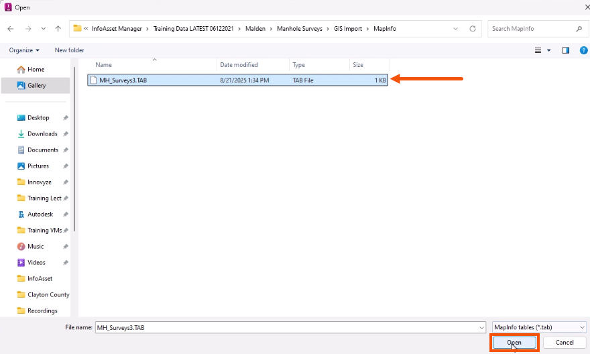590x354 pixels.
Task: Click the MapInfo breadcrumb segment
Action: pos(385,29)
